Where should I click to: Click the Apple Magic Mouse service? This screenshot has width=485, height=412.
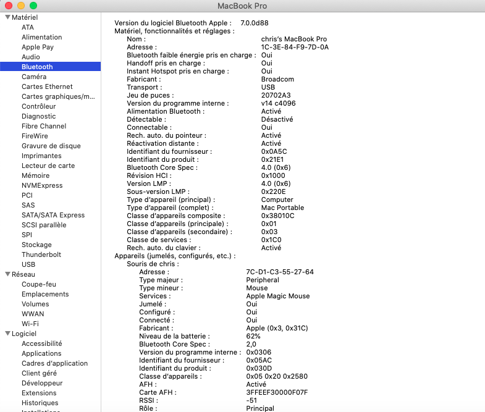(x=278, y=296)
